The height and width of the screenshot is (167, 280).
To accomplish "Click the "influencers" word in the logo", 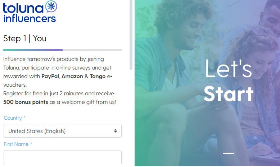I will click(30, 18).
